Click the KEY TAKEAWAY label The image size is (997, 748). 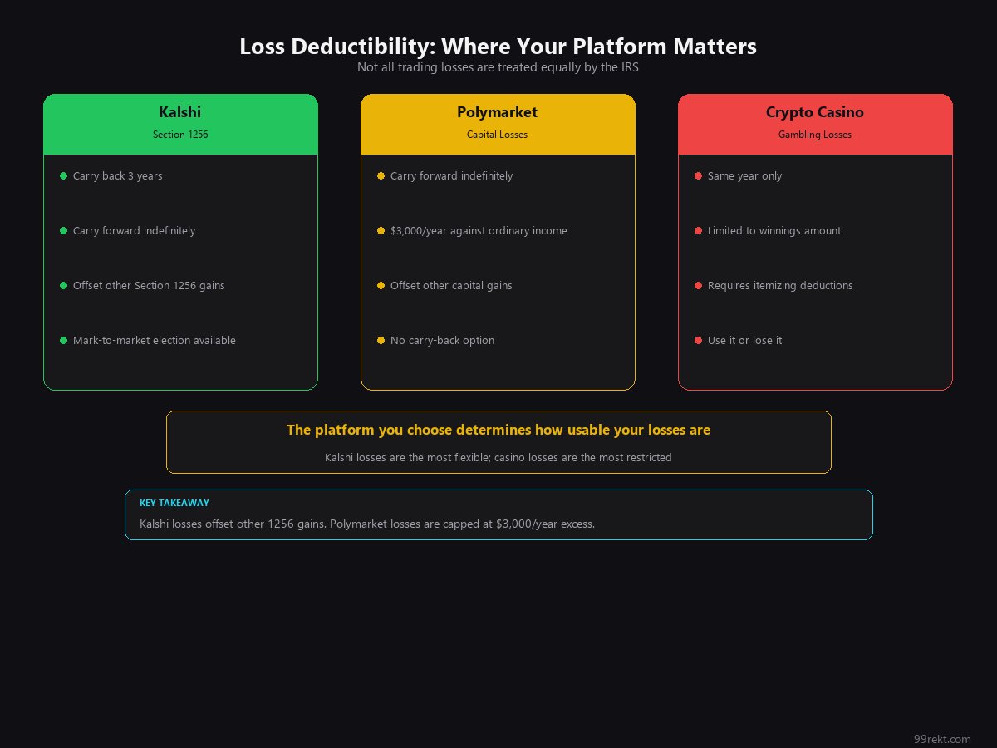[x=174, y=503]
